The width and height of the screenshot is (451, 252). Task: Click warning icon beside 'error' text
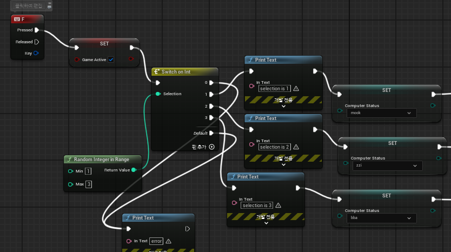pyautogui.click(x=169, y=241)
